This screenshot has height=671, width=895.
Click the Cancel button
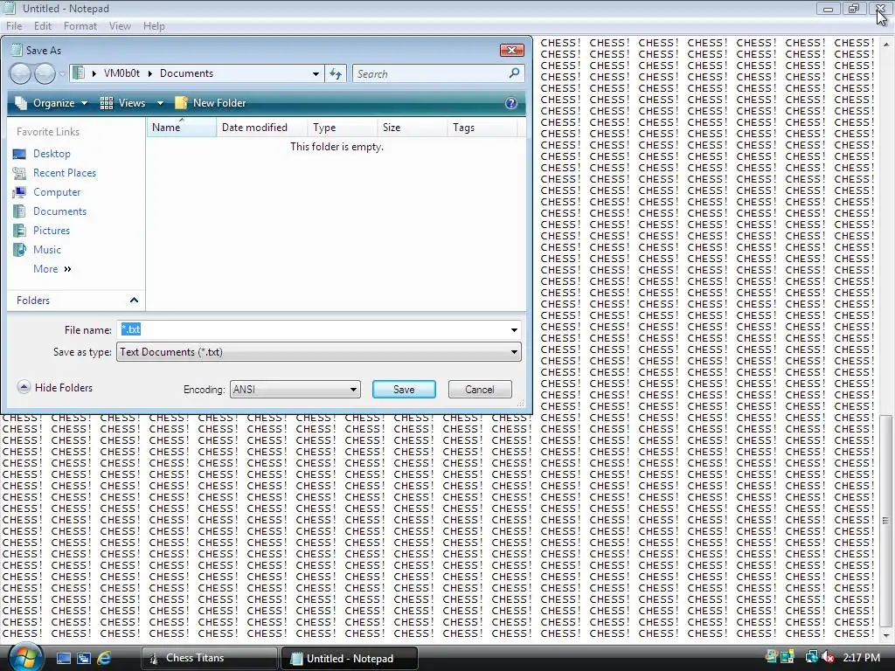pos(480,390)
